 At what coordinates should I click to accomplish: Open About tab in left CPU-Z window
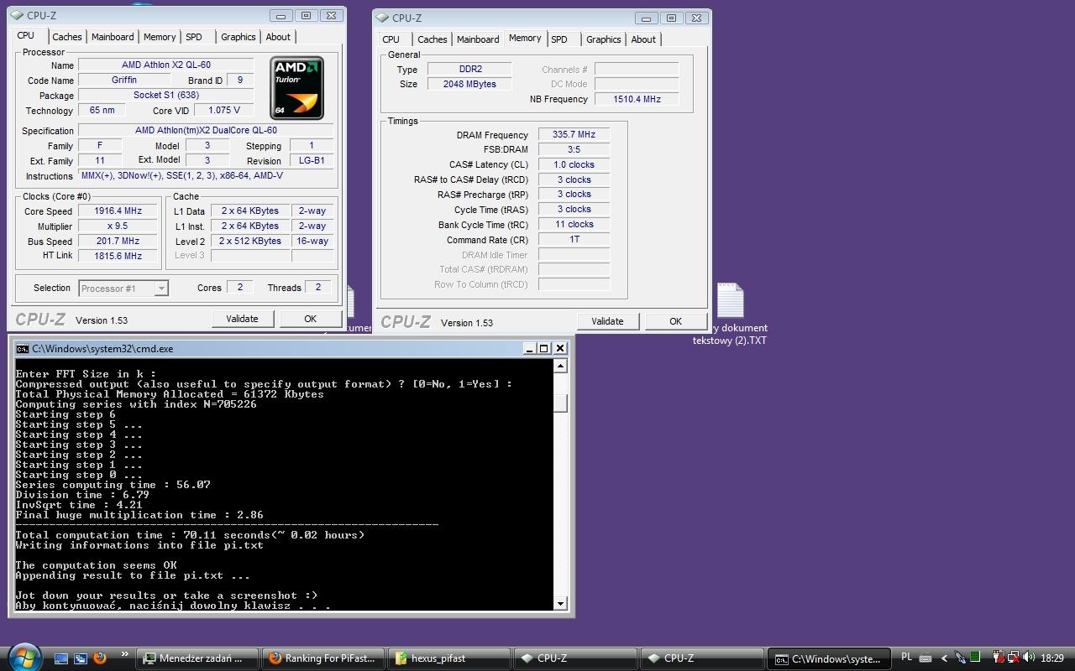click(278, 37)
